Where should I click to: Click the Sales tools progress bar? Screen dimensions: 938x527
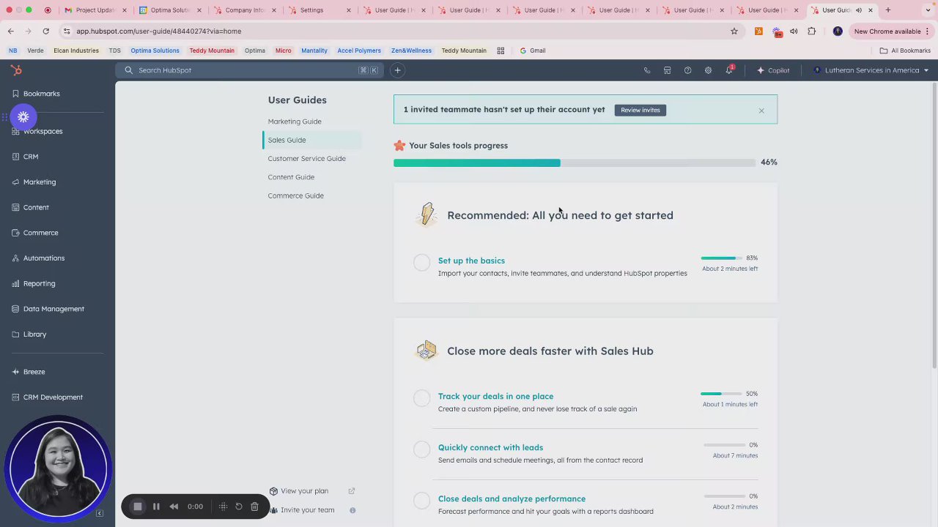click(575, 162)
